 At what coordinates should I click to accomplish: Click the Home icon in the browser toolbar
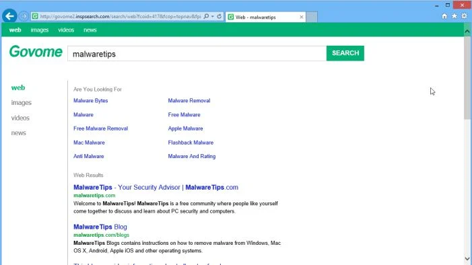coord(444,16)
